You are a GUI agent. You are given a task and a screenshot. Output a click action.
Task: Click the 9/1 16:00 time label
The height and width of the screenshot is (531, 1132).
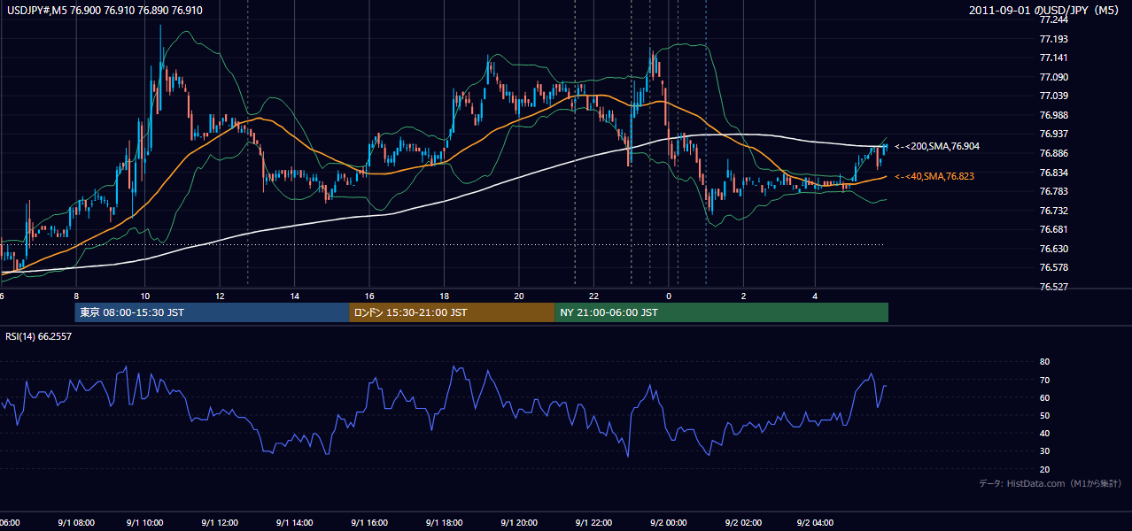[x=370, y=523]
